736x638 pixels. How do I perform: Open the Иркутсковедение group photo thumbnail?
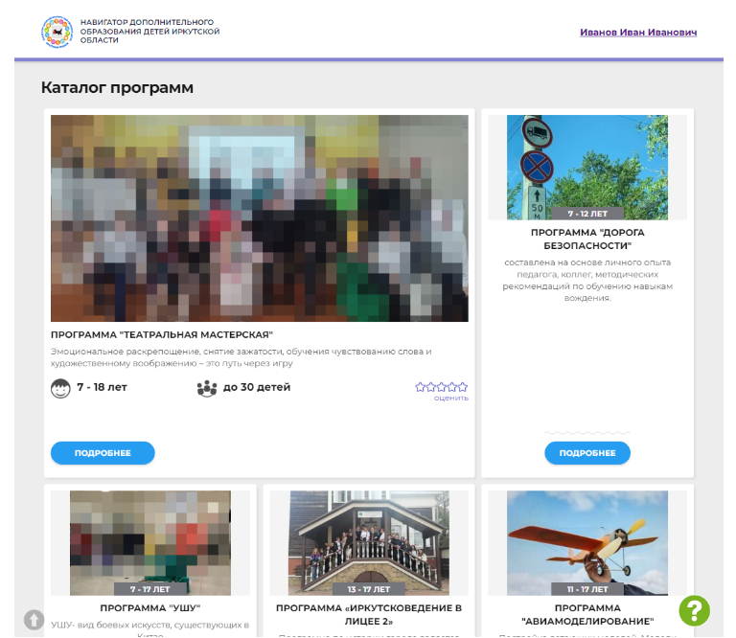[x=369, y=542]
